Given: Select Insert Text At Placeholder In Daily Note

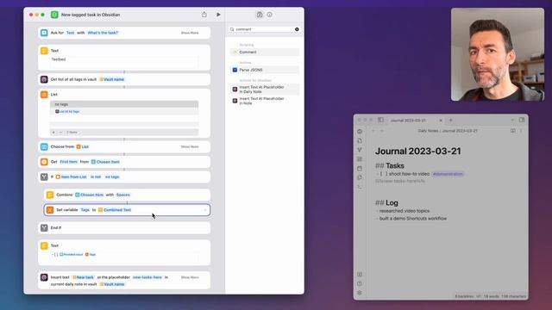Looking at the screenshot, I should [265, 90].
